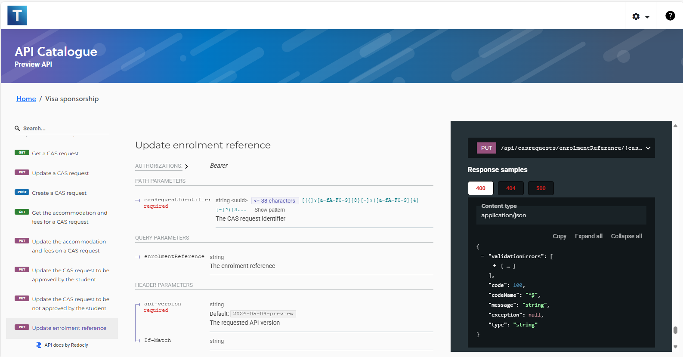Image resolution: width=683 pixels, height=357 pixels.
Task: Expand the endpoint URL dropdown chevron
Action: tap(648, 148)
